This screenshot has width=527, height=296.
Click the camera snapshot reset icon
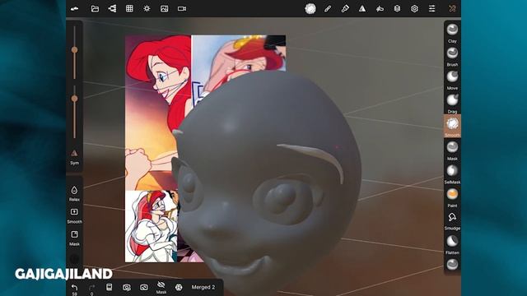pos(144,287)
